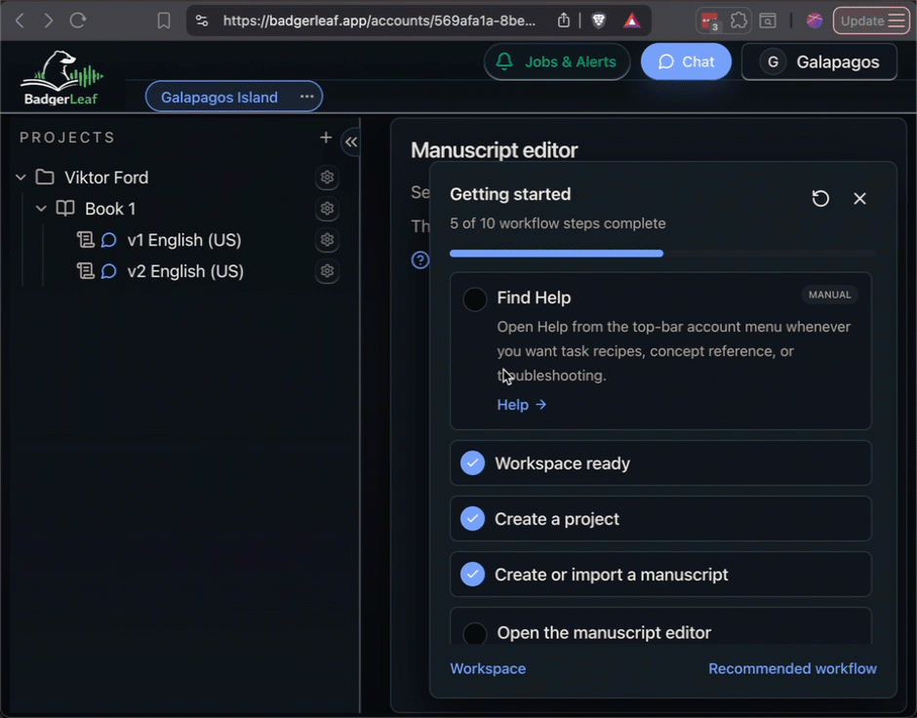Expand the Create or import a manuscript step

660,575
